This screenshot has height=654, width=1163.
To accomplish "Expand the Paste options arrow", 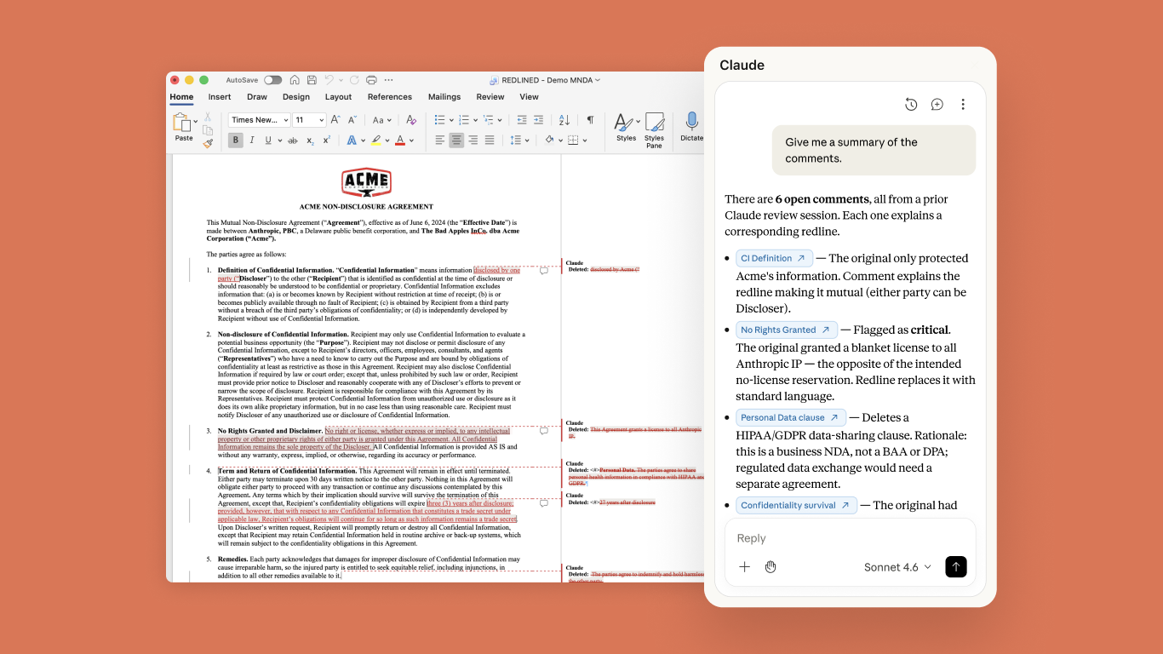I will coord(196,122).
